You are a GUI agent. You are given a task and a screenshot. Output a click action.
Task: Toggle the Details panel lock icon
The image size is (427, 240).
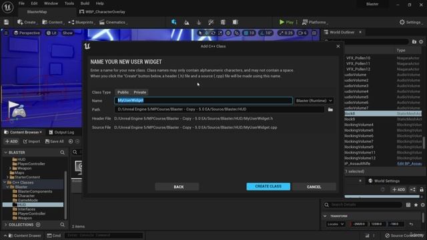coord(422,189)
